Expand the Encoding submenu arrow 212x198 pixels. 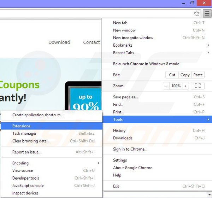pyautogui.click(x=99, y=163)
